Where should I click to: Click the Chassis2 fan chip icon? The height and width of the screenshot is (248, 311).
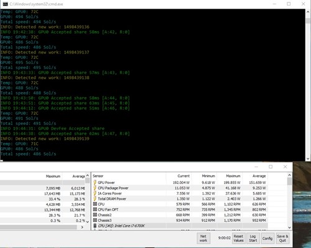[x=95, y=214]
